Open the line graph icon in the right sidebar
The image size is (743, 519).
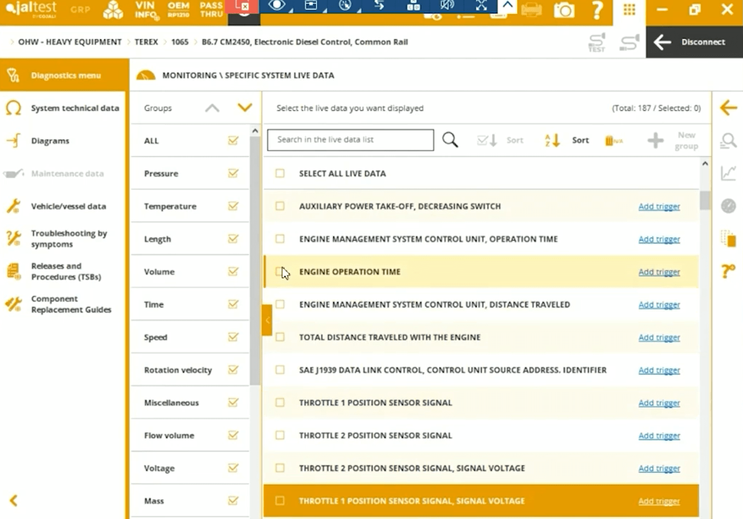point(728,173)
